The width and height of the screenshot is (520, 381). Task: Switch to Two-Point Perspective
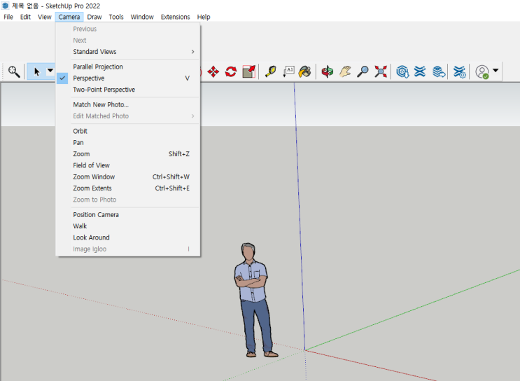pyautogui.click(x=128, y=90)
